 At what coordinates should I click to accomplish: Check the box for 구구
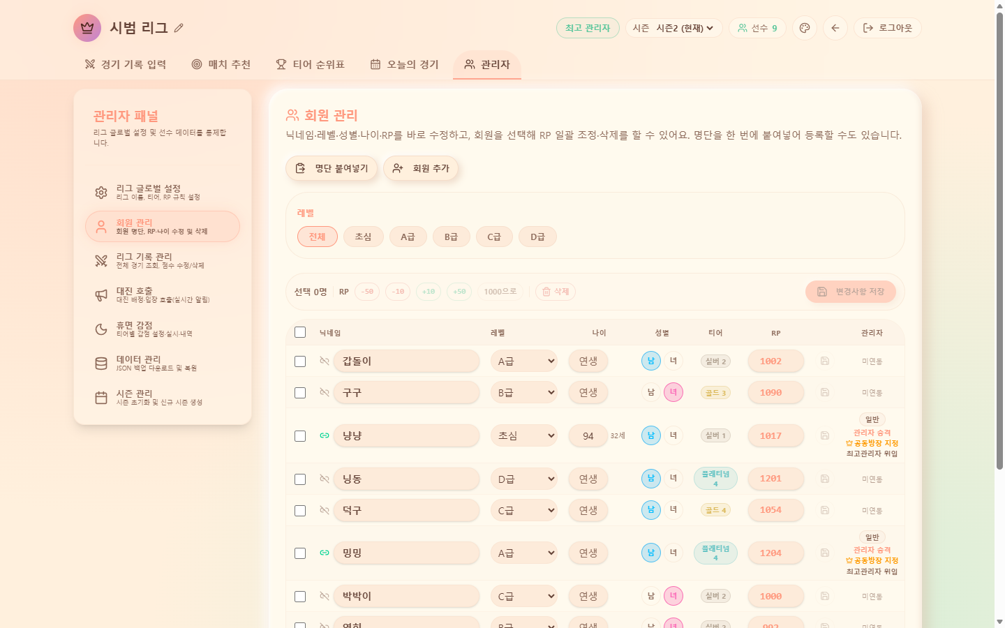coord(300,393)
